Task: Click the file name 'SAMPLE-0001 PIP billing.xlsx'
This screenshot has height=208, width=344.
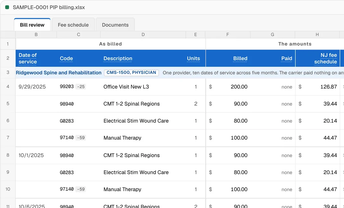Action: coord(49,7)
